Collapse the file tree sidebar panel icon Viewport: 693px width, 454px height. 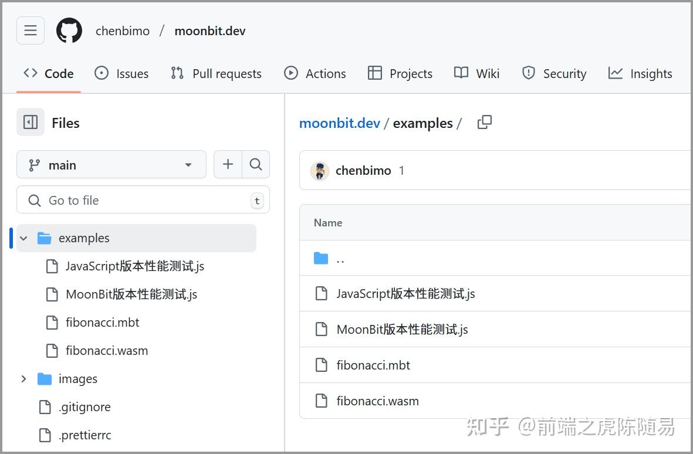click(x=31, y=122)
